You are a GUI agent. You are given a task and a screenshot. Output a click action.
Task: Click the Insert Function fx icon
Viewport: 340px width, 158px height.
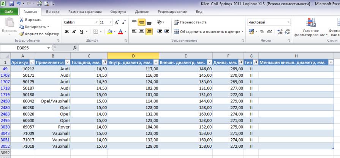(75, 48)
